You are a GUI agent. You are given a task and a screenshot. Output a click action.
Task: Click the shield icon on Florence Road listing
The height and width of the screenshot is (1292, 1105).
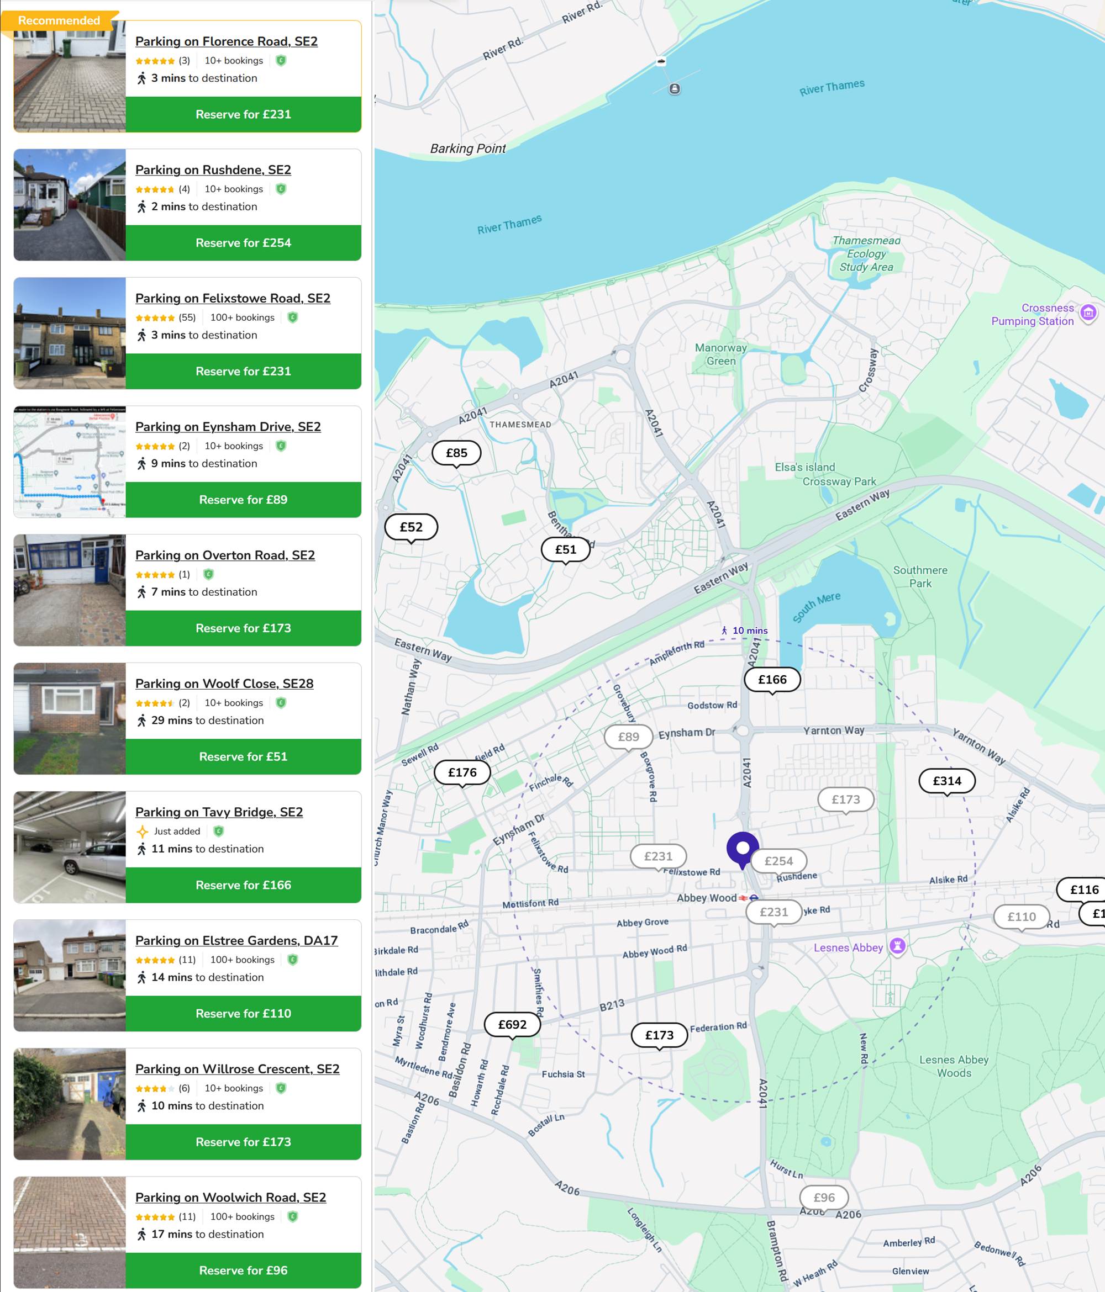(x=281, y=61)
